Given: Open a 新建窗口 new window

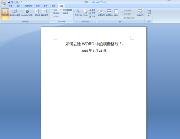Looking at the screenshot, I should point(101,13).
